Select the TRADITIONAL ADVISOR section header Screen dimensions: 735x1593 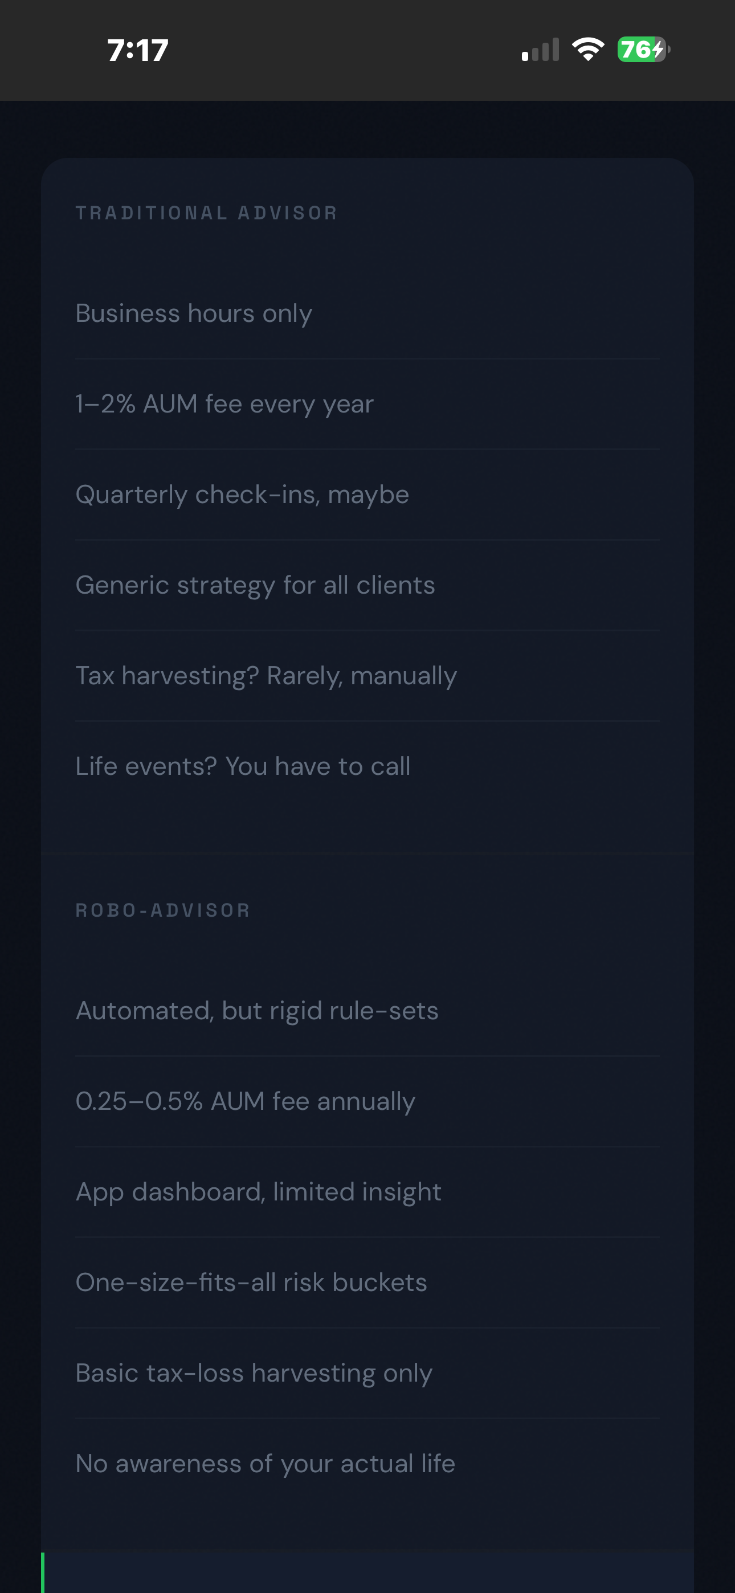(207, 212)
